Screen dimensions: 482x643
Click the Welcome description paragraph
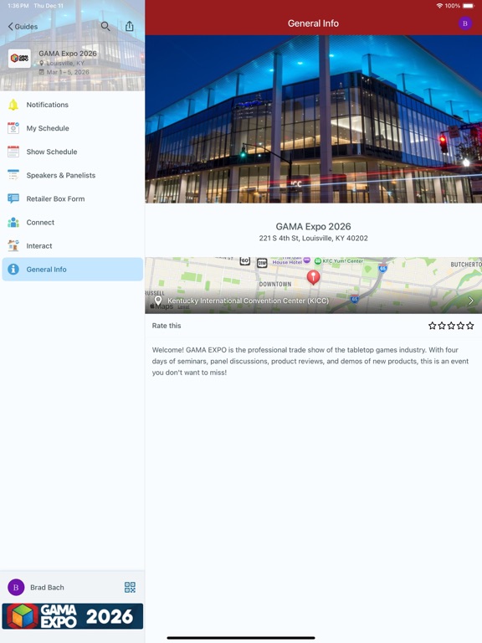[310, 362]
